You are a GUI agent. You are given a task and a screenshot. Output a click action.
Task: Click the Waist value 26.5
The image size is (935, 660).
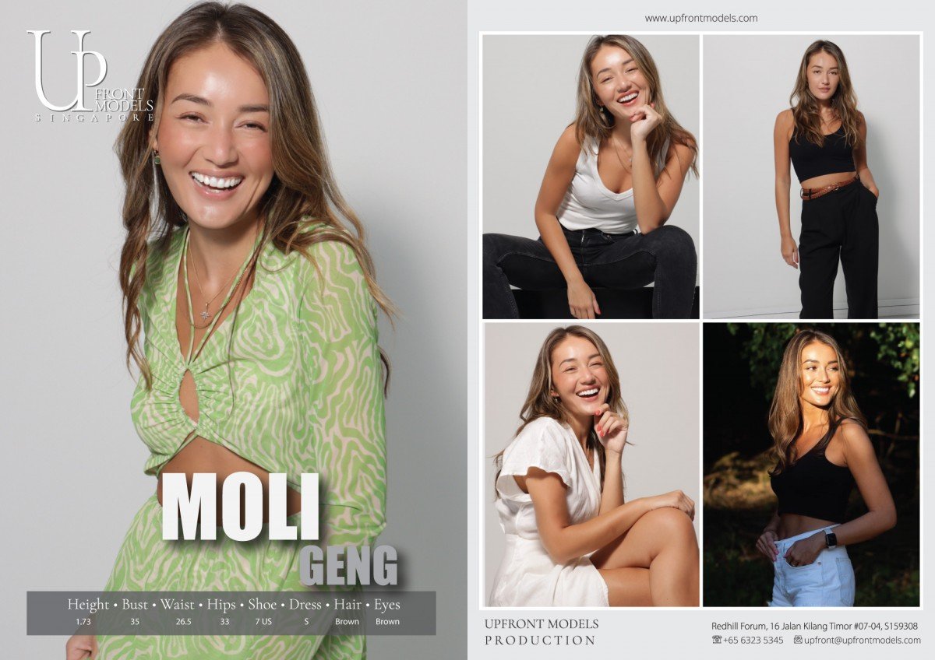184,622
